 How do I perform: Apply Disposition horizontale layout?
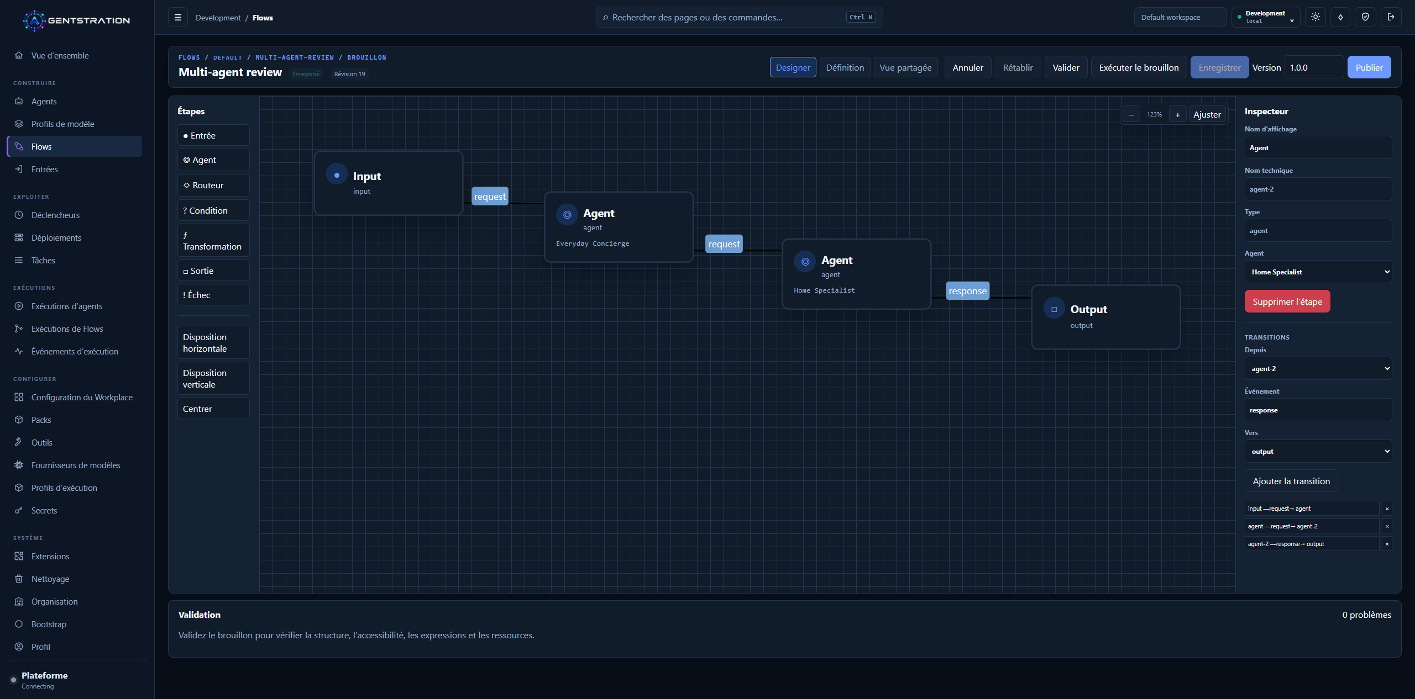coord(213,342)
